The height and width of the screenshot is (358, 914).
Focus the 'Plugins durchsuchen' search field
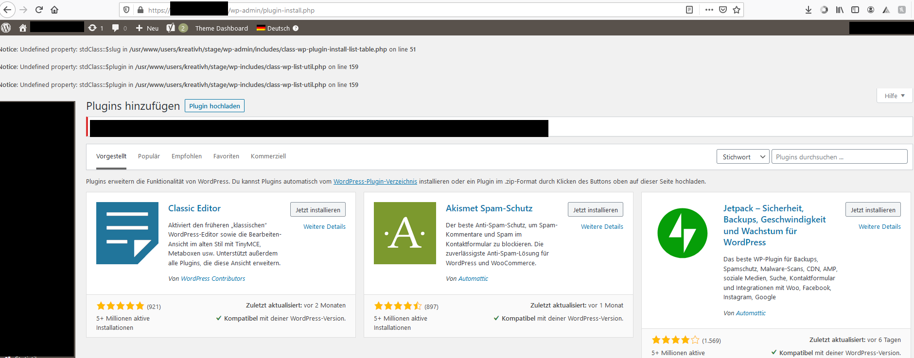tap(840, 157)
